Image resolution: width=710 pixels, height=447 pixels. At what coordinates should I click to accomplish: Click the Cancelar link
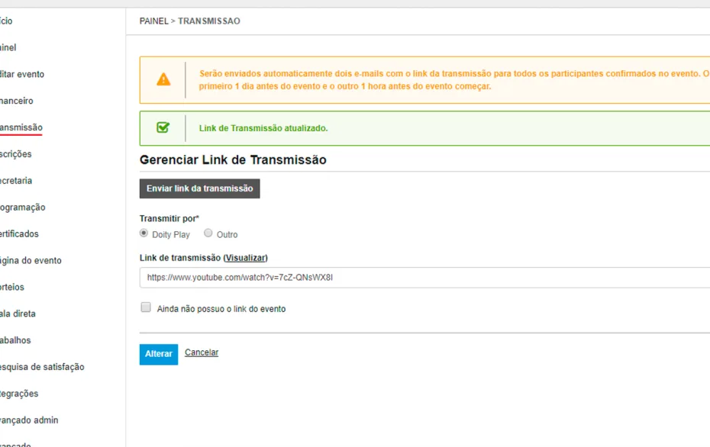coord(202,352)
